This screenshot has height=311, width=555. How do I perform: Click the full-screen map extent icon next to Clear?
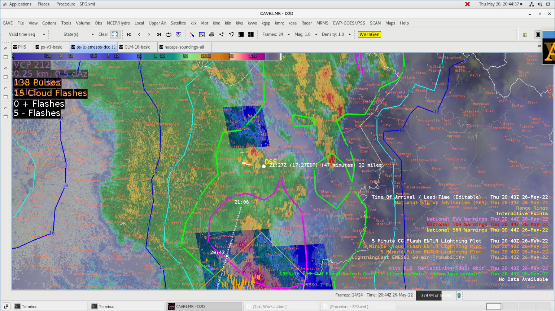pyautogui.click(x=115, y=35)
